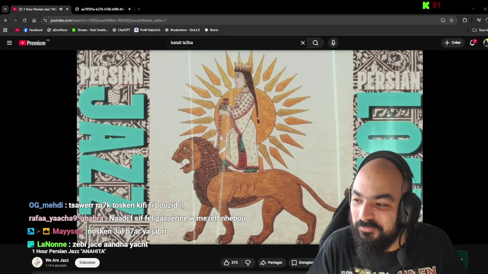Image resolution: width=488 pixels, height=274 pixels.
Task: Share the video with Partager
Action: pyautogui.click(x=271, y=263)
